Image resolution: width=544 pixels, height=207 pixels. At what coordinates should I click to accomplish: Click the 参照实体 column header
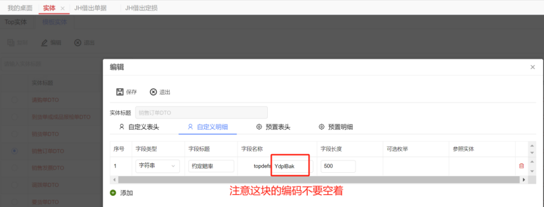point(464,149)
